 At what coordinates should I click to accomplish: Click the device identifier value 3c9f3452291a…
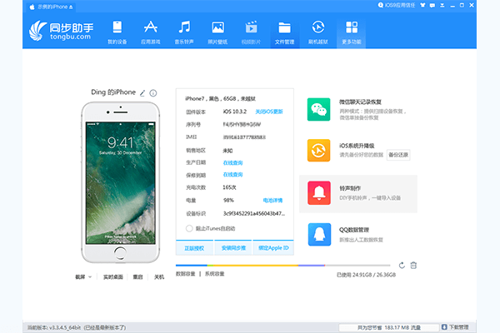tap(254, 213)
